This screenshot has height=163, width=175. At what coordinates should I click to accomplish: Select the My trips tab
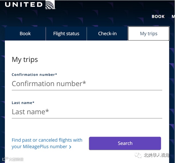point(148,34)
